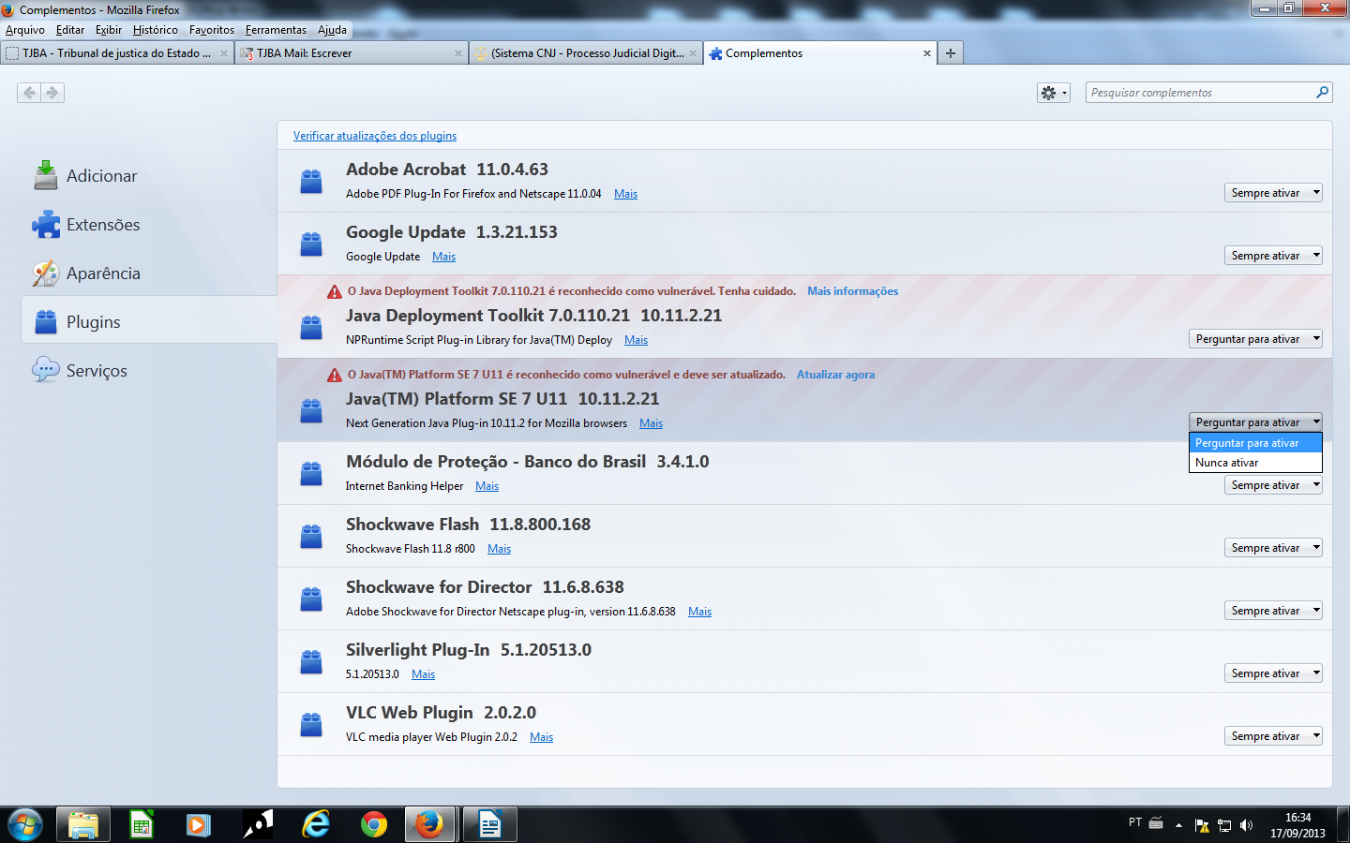Choose Perguntar para ativar in open list
1350x843 pixels.
(1255, 443)
